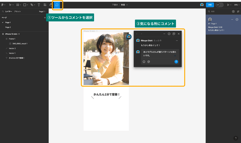Dock comment popup to sidebar icon
The height and width of the screenshot is (143, 241).
click(174, 34)
